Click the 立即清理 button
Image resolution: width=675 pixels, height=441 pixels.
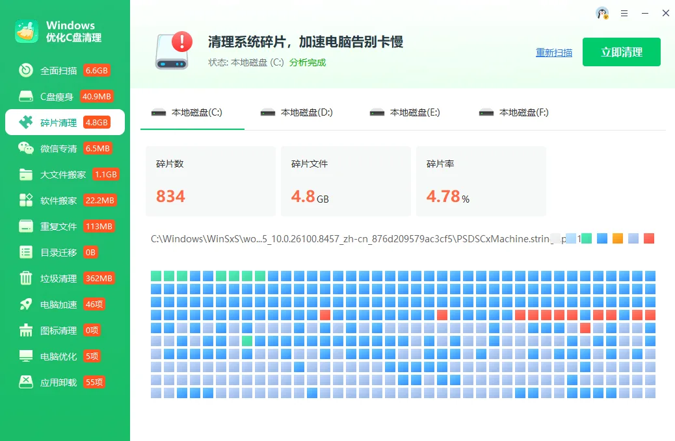click(621, 52)
